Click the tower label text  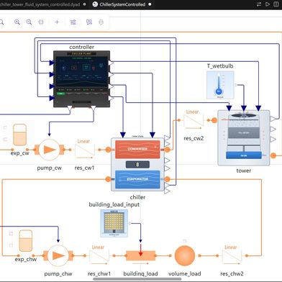(244, 170)
